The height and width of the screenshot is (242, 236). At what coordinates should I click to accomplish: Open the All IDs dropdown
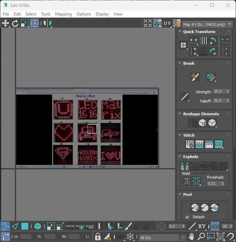click(162, 238)
